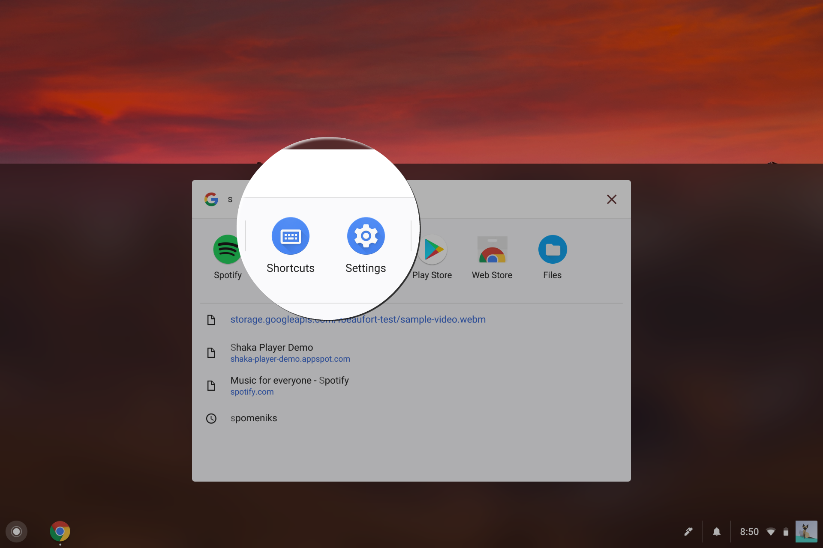The width and height of the screenshot is (823, 548).
Task: Click the battery indicator
Action: coord(786,531)
